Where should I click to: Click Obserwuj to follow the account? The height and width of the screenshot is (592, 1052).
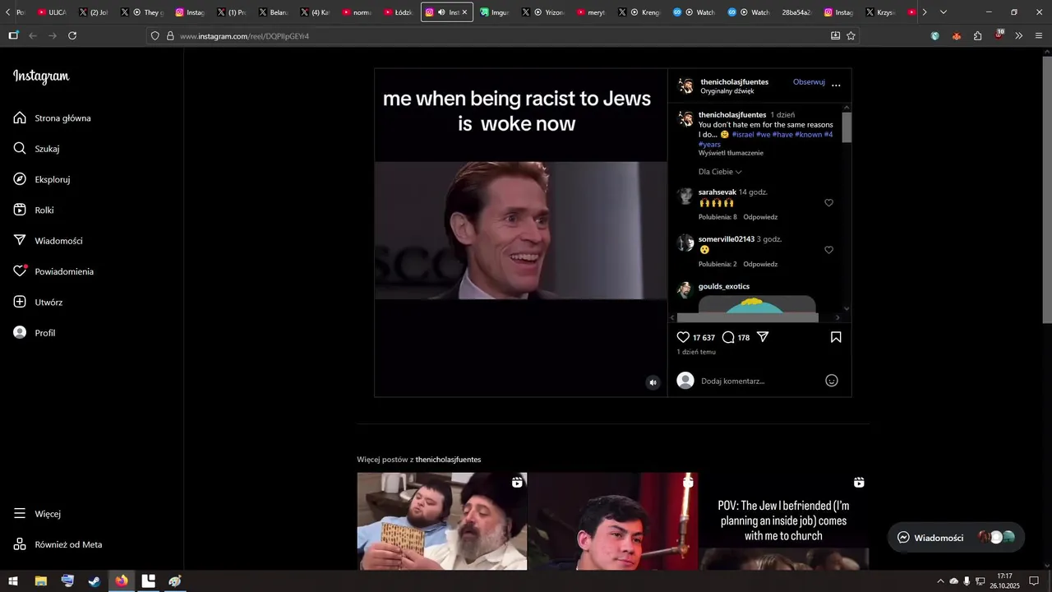(809, 82)
